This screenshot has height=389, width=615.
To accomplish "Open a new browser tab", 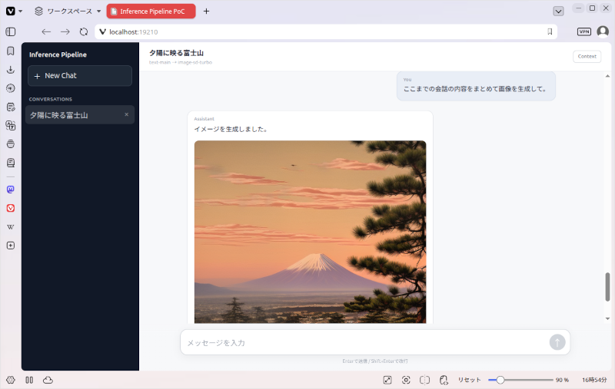I will tap(206, 12).
